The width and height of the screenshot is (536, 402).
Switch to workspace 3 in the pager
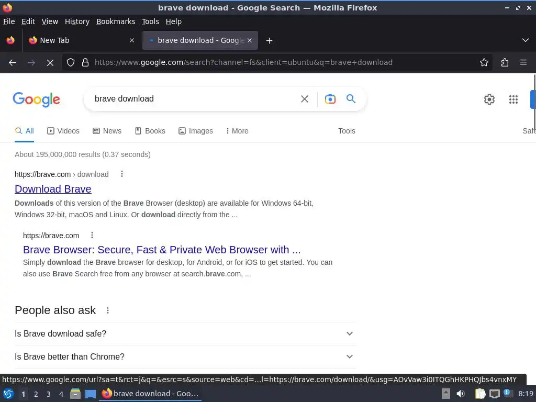point(49,394)
